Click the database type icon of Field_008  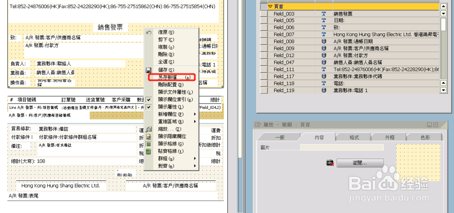tap(324, 42)
